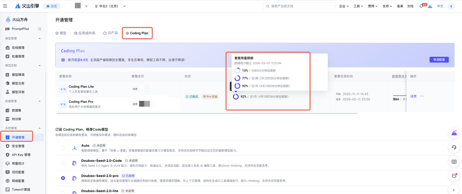Open the 华北2 (北京) region dropdown
Viewport: 462px width, 194px height.
(x=110, y=6)
